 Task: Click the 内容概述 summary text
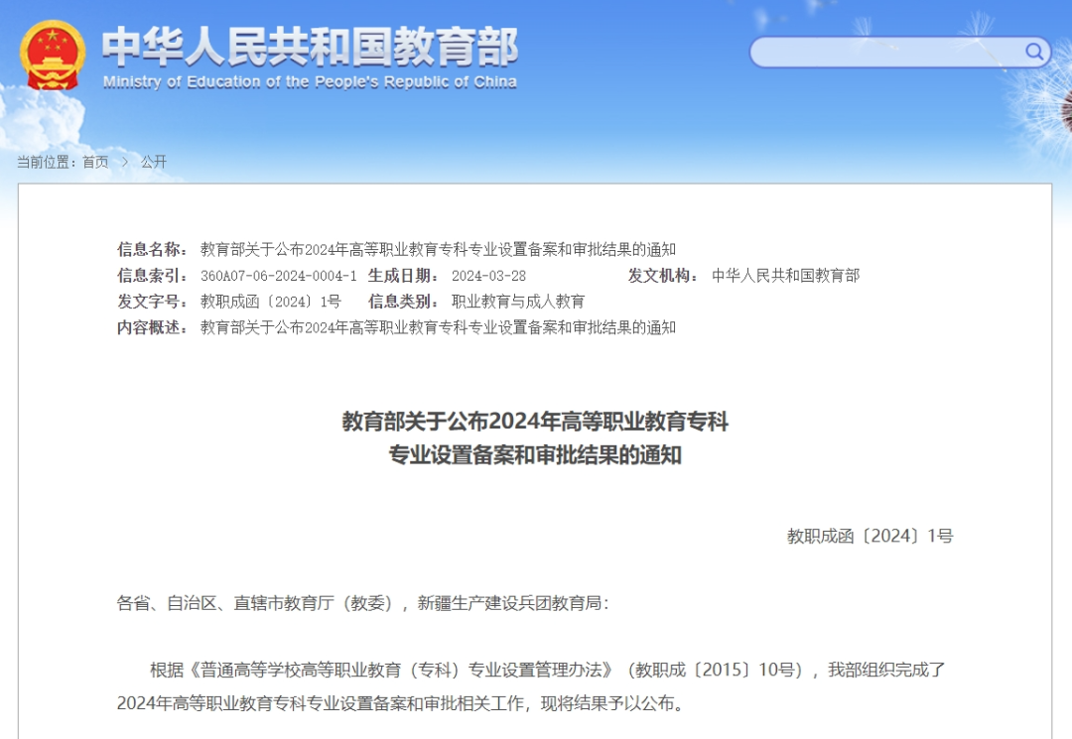click(x=438, y=327)
